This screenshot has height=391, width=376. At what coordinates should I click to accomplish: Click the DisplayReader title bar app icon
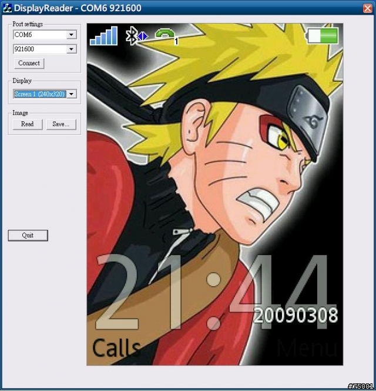7,8
